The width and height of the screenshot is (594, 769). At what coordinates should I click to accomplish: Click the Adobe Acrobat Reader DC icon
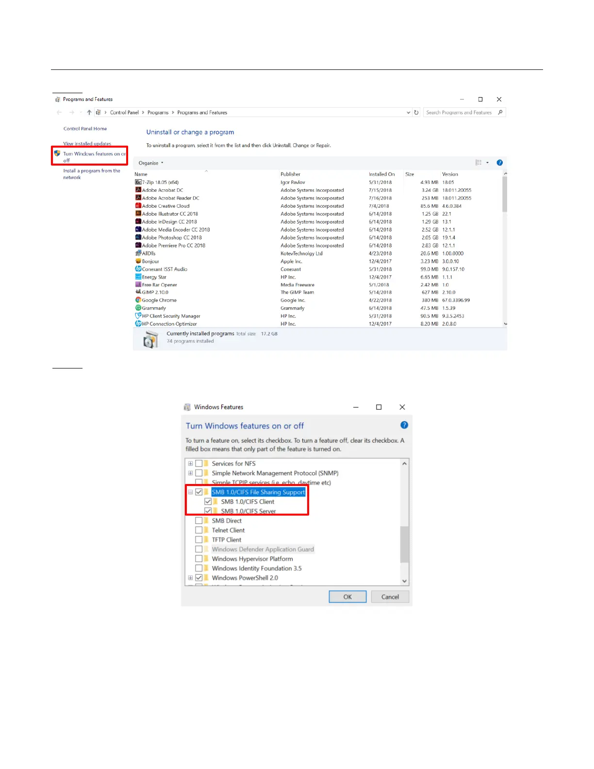[138, 198]
